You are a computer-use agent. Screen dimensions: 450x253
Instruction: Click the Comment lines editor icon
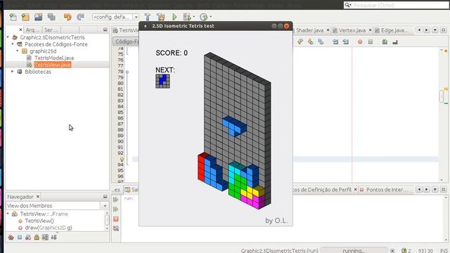(385, 42)
